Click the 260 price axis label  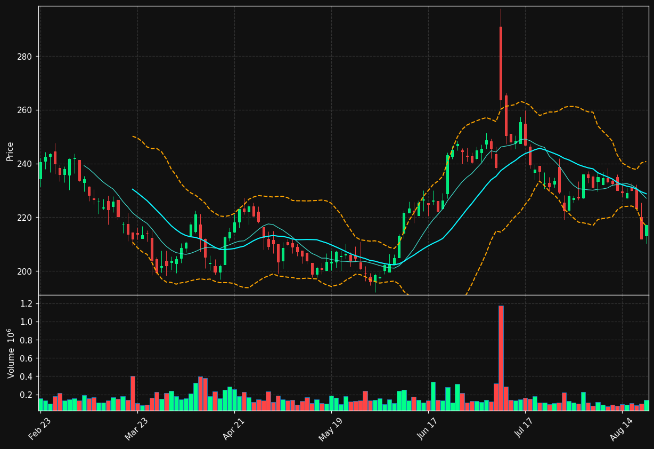point(26,110)
